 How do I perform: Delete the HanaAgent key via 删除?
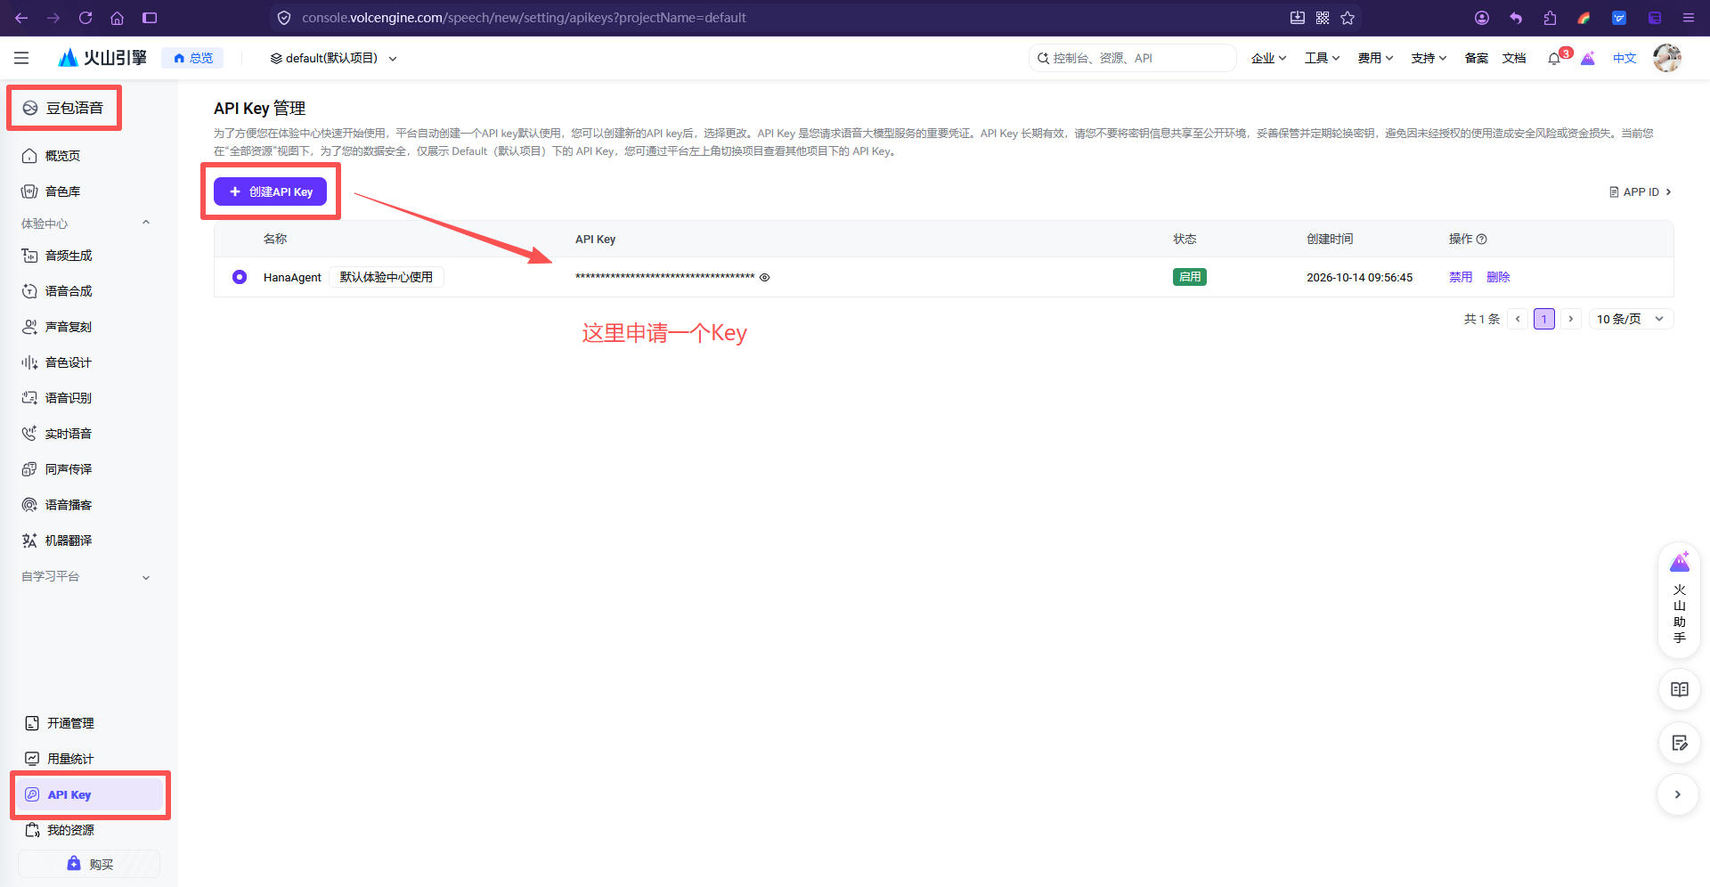[1498, 277]
